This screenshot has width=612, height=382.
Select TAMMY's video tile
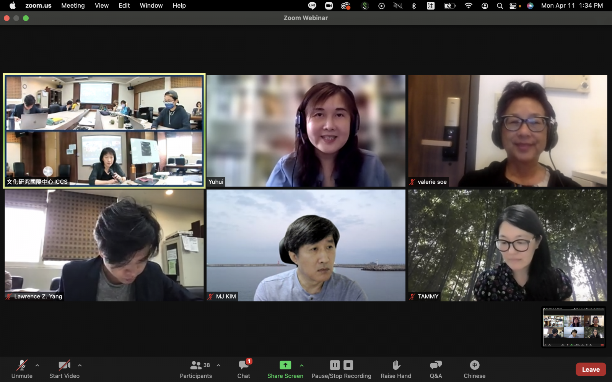(x=508, y=245)
